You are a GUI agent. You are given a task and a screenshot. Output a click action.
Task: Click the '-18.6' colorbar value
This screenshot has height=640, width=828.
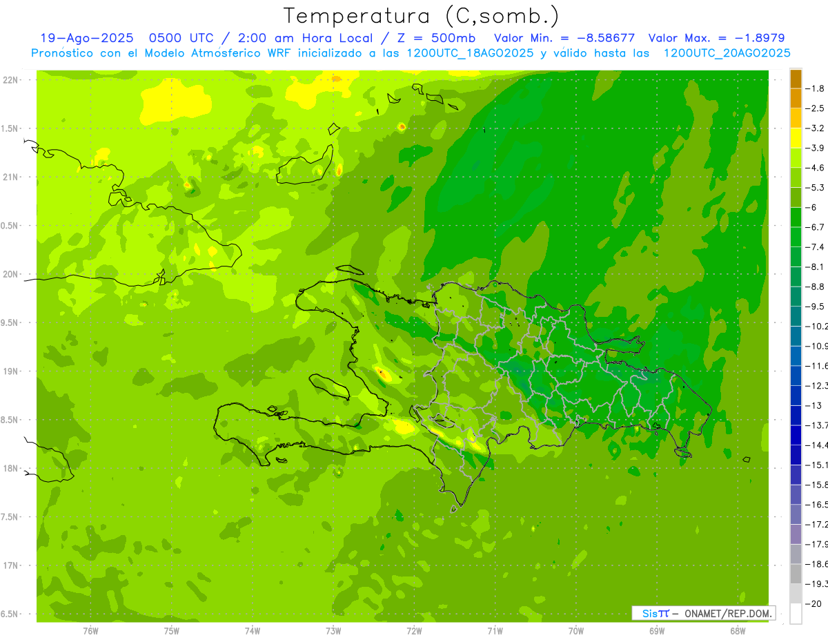(818, 564)
